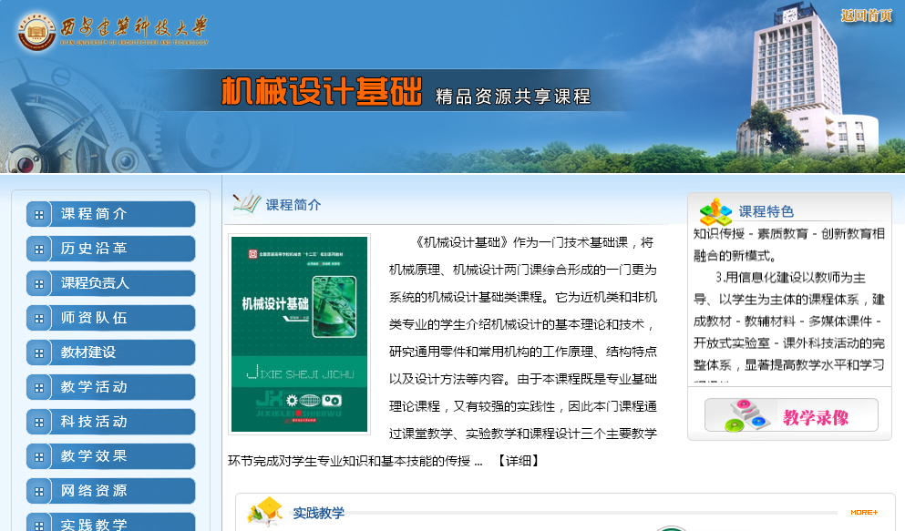Click the 返回首页 link
Viewport: 905px width, 531px height.
click(x=866, y=15)
